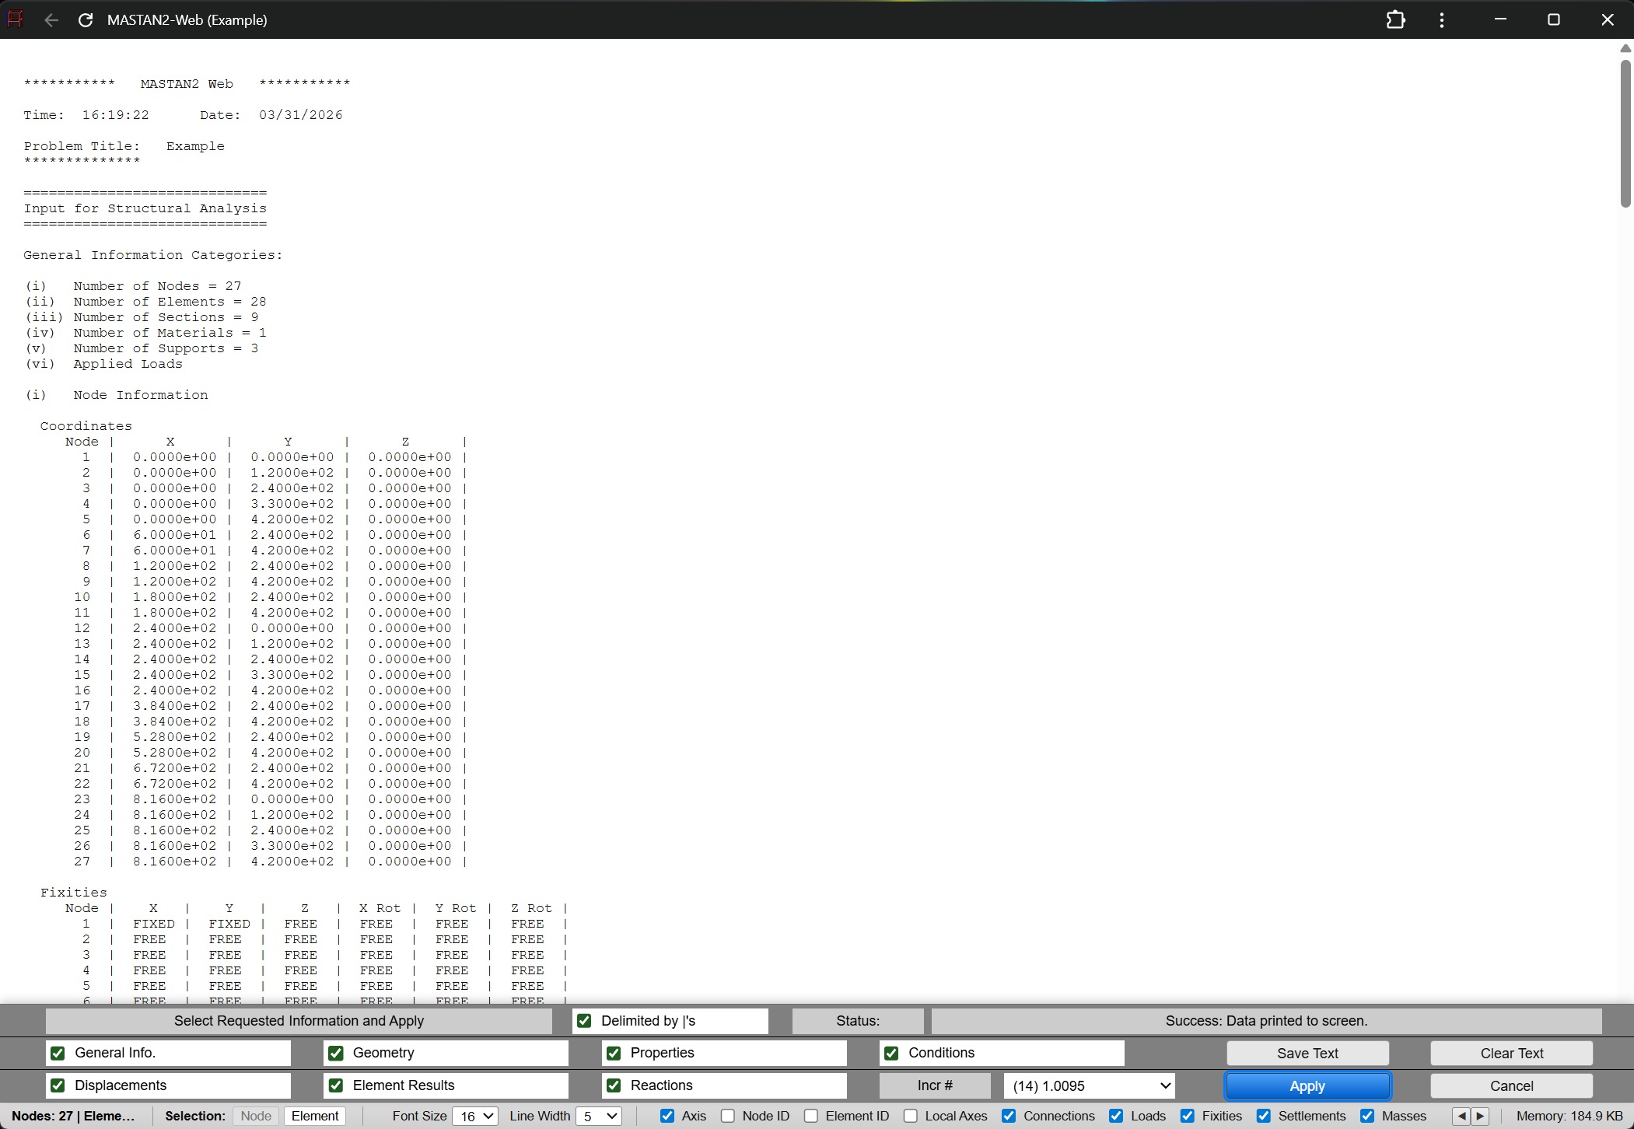Toggle the Delimited by |'s checkbox
This screenshot has height=1129, width=1634.
pos(586,1021)
